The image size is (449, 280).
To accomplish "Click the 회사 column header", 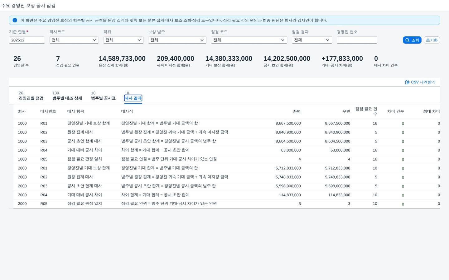I will click(x=22, y=111).
